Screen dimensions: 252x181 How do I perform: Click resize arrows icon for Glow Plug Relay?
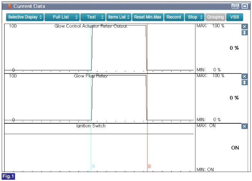tap(244, 83)
